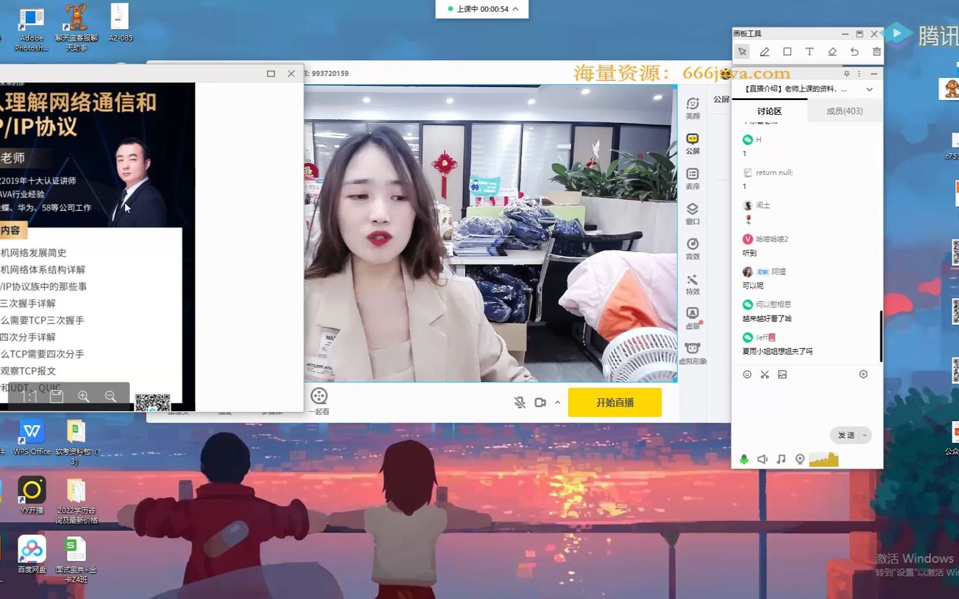Expand the camera options up-arrow
959x599 pixels.
coord(558,403)
